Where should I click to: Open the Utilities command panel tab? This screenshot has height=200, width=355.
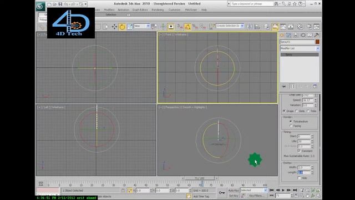point(316,35)
